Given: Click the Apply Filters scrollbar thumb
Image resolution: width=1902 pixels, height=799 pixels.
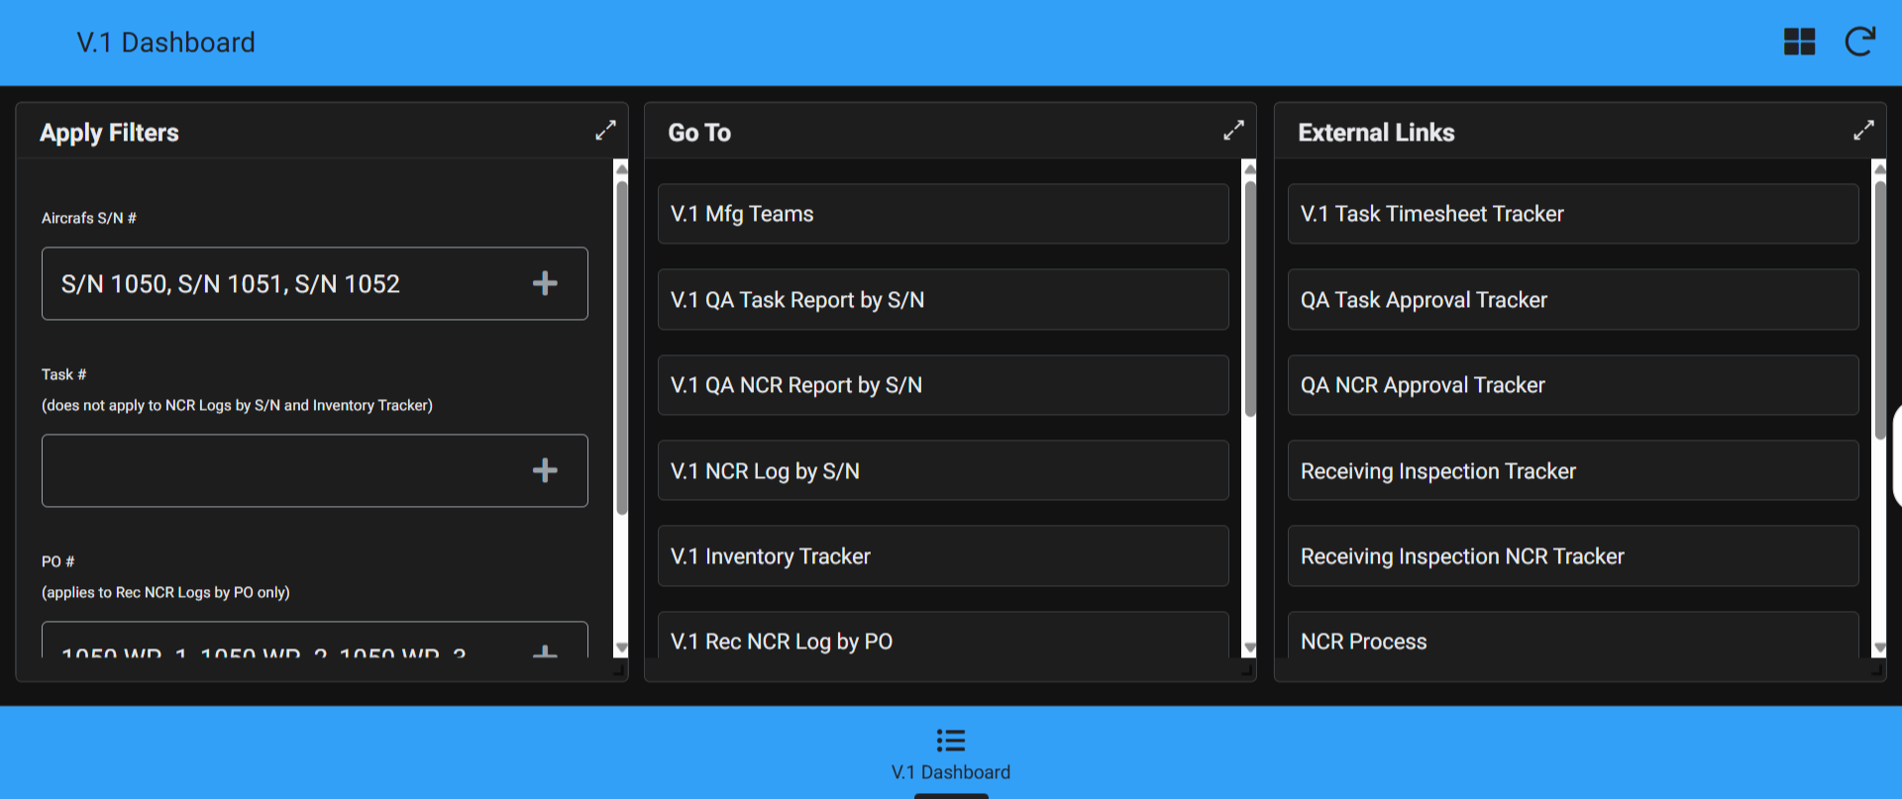Looking at the screenshot, I should [621, 347].
